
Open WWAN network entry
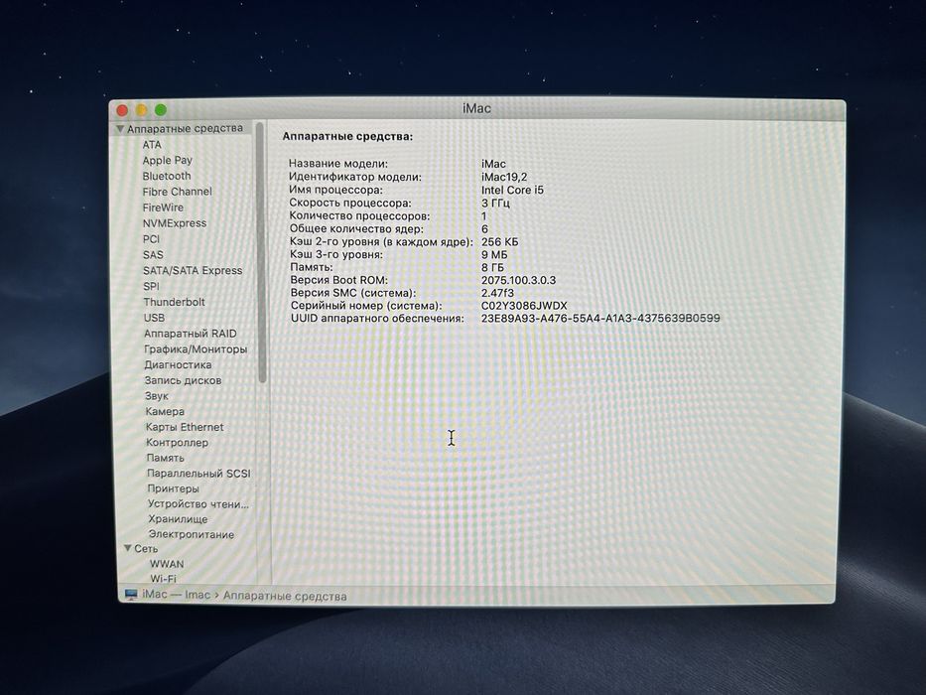point(167,564)
